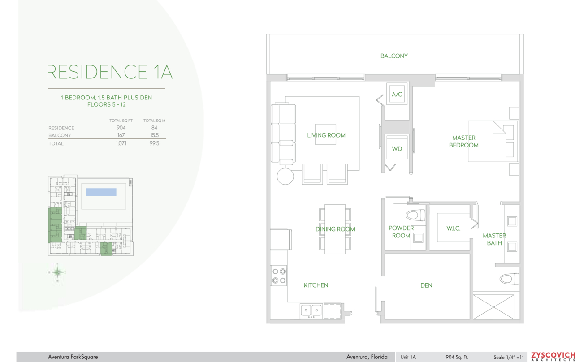Click the Aventura ParkSquare footer text

pos(73,357)
